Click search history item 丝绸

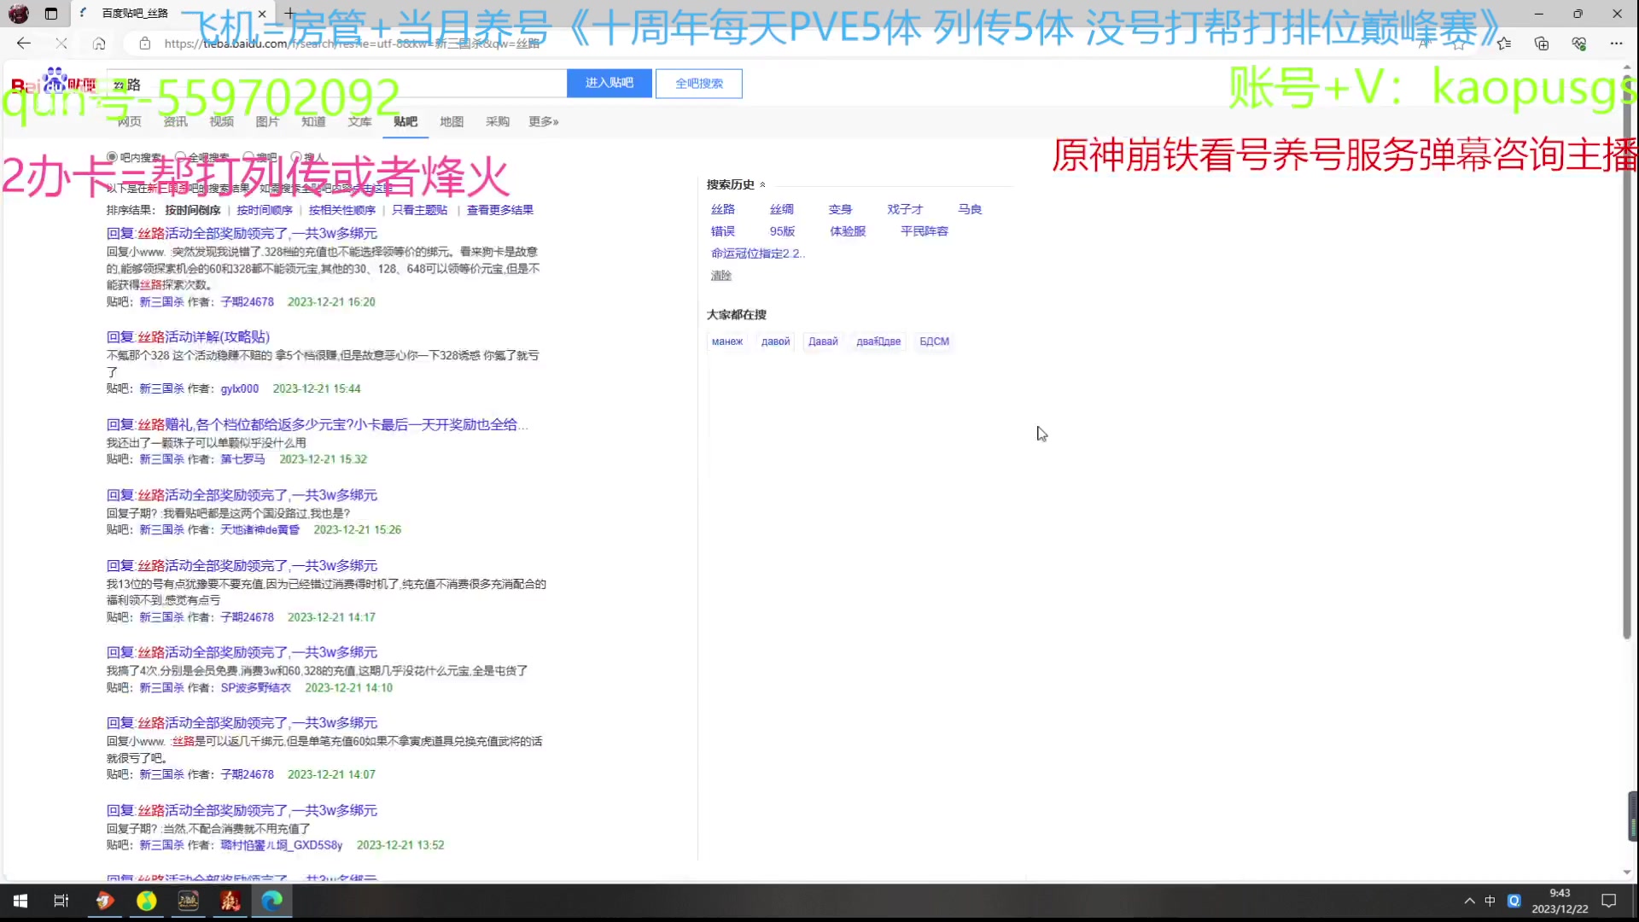[x=782, y=209]
